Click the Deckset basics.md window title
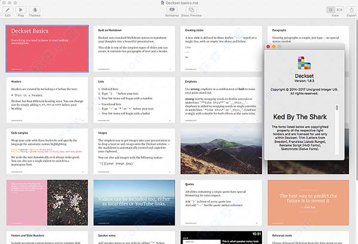Image resolution: width=358 pixels, height=244 pixels. click(182, 3)
